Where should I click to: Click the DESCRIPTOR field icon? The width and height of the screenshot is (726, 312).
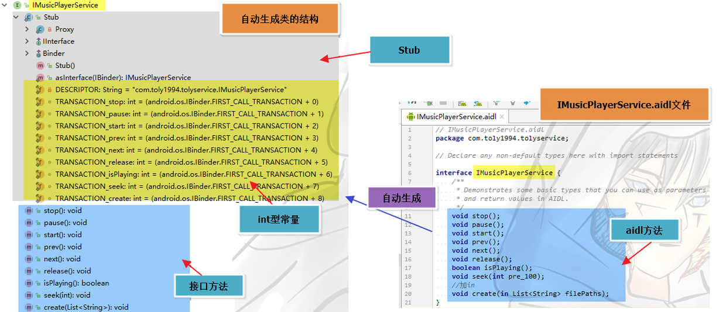coord(40,90)
